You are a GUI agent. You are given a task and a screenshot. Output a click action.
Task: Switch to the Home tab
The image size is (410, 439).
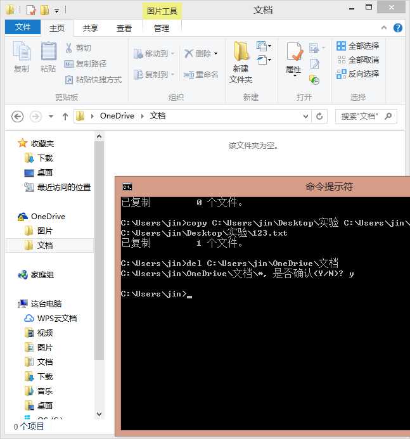57,28
